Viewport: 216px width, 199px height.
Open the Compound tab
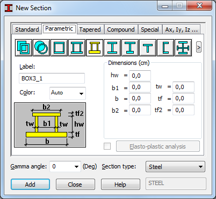point(121,30)
